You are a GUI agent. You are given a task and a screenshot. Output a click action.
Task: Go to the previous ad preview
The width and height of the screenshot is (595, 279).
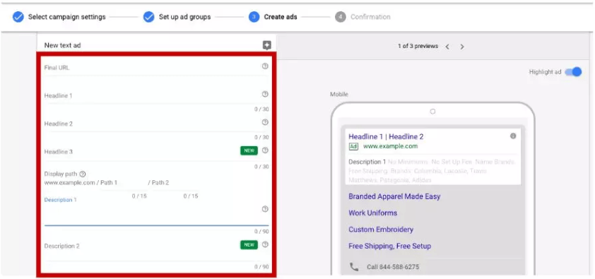(447, 47)
